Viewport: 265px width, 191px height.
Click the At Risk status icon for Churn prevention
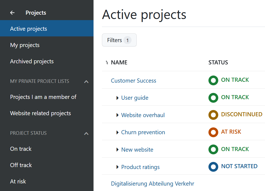tap(213, 132)
